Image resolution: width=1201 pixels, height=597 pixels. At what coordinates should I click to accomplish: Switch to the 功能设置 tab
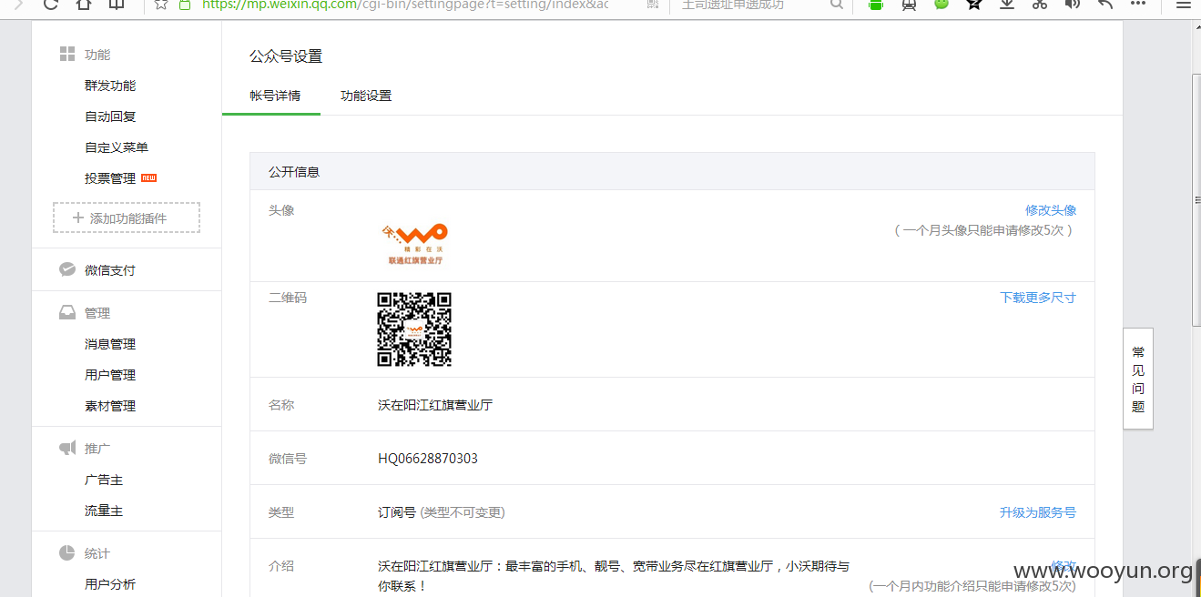click(x=366, y=96)
